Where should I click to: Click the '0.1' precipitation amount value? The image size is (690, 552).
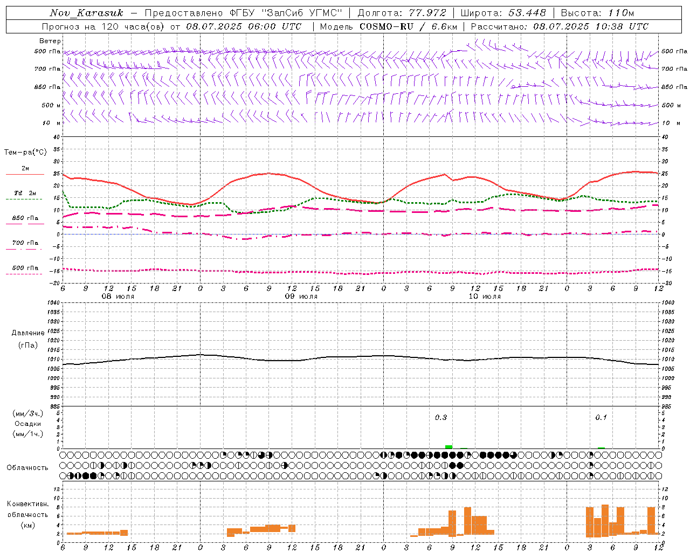click(601, 418)
